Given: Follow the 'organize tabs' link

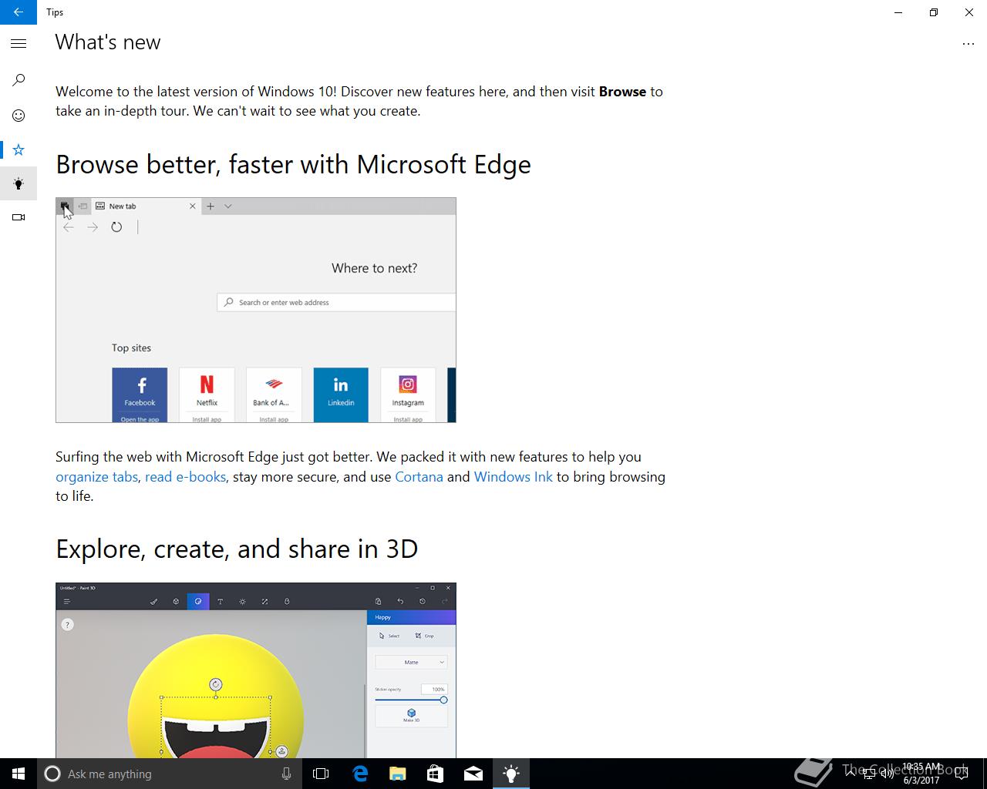Looking at the screenshot, I should [96, 477].
